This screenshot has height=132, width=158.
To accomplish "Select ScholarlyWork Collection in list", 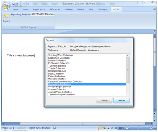I will (x=87, y=55).
